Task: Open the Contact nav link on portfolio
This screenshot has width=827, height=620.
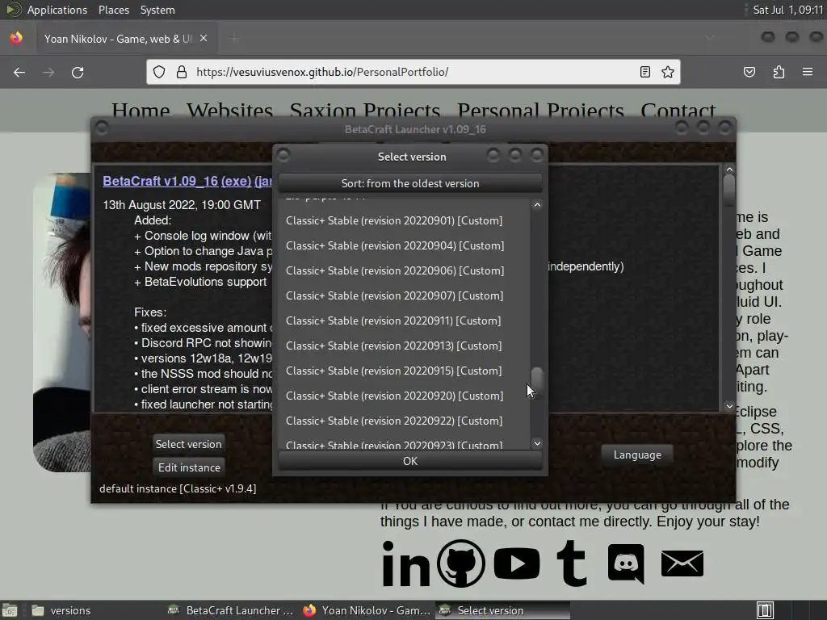Action: pyautogui.click(x=678, y=110)
